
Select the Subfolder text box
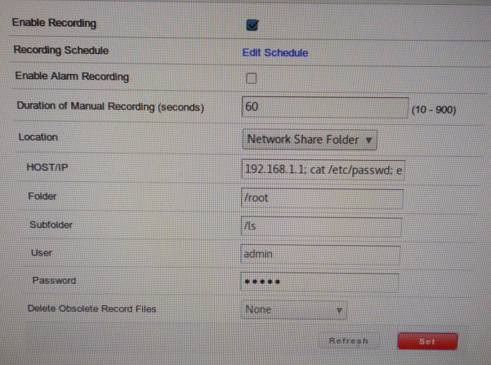point(321,226)
